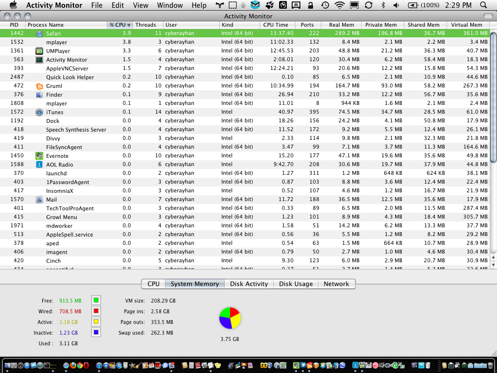Sort by the Threads column header
Image resolution: width=497 pixels, height=373 pixels.
pyautogui.click(x=148, y=25)
